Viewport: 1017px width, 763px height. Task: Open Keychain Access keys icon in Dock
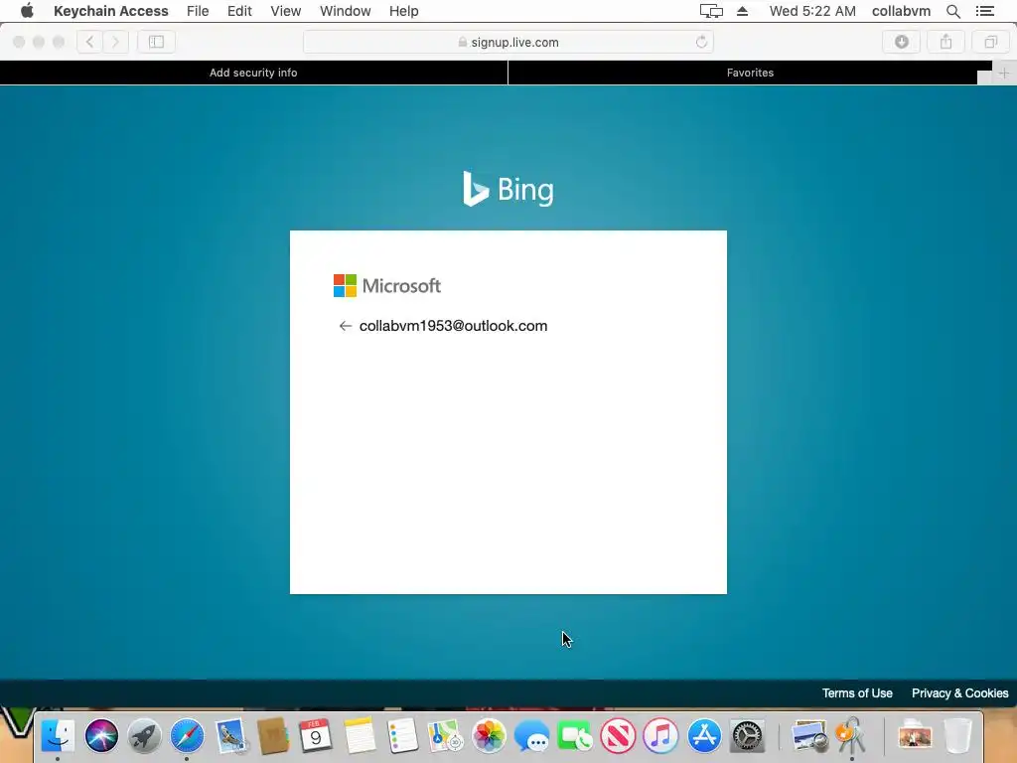tap(851, 736)
